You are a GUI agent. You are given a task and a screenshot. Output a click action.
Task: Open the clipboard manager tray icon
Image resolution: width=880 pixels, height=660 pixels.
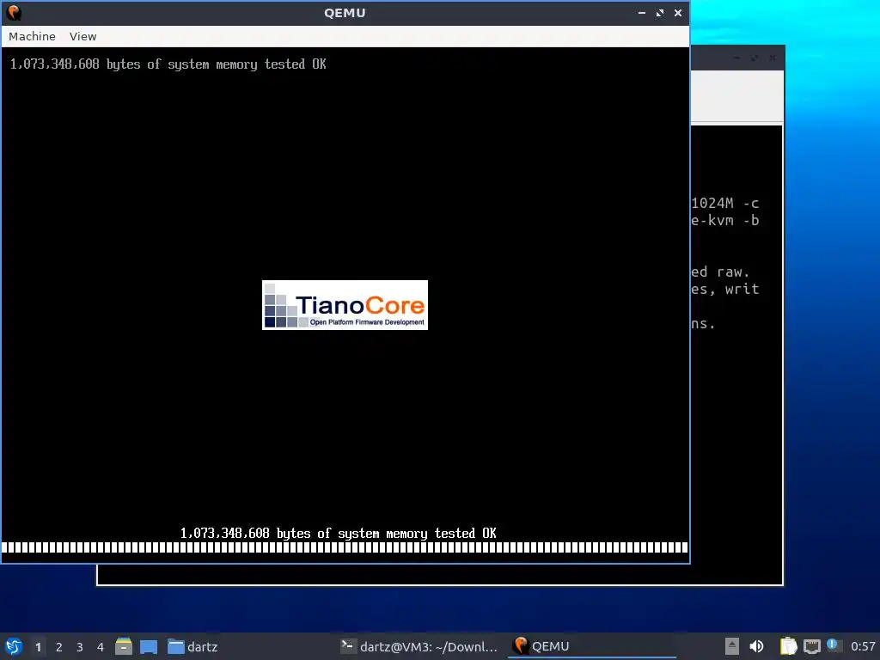[x=789, y=646]
